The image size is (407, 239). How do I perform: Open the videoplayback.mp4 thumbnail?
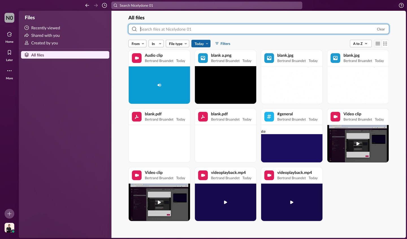tap(225, 202)
